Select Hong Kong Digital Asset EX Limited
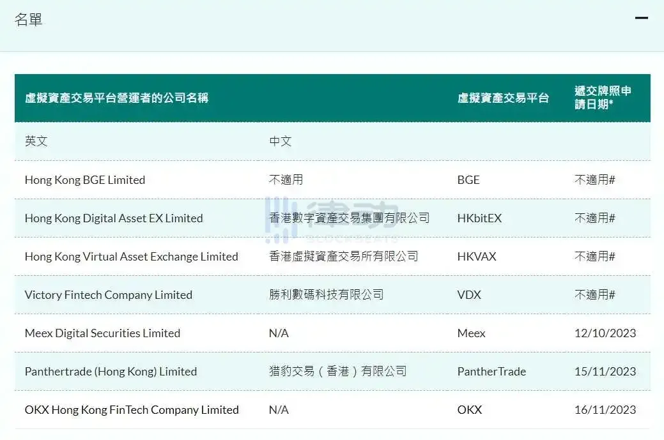This screenshot has width=664, height=440. pyautogui.click(x=114, y=218)
